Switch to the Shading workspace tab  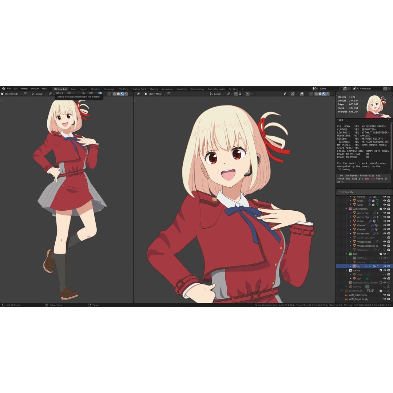pyautogui.click(x=154, y=89)
